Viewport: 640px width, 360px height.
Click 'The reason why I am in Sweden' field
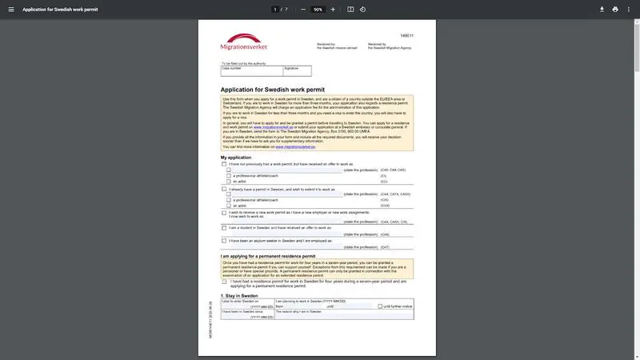coord(344,315)
